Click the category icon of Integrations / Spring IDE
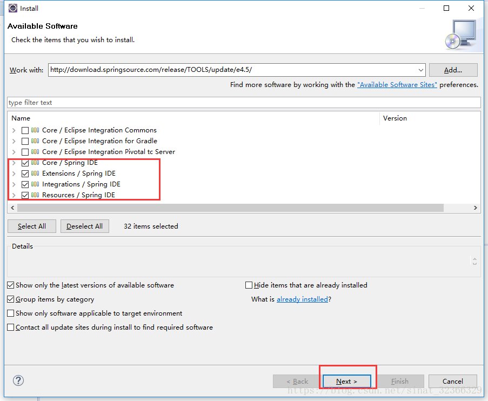 35,184
